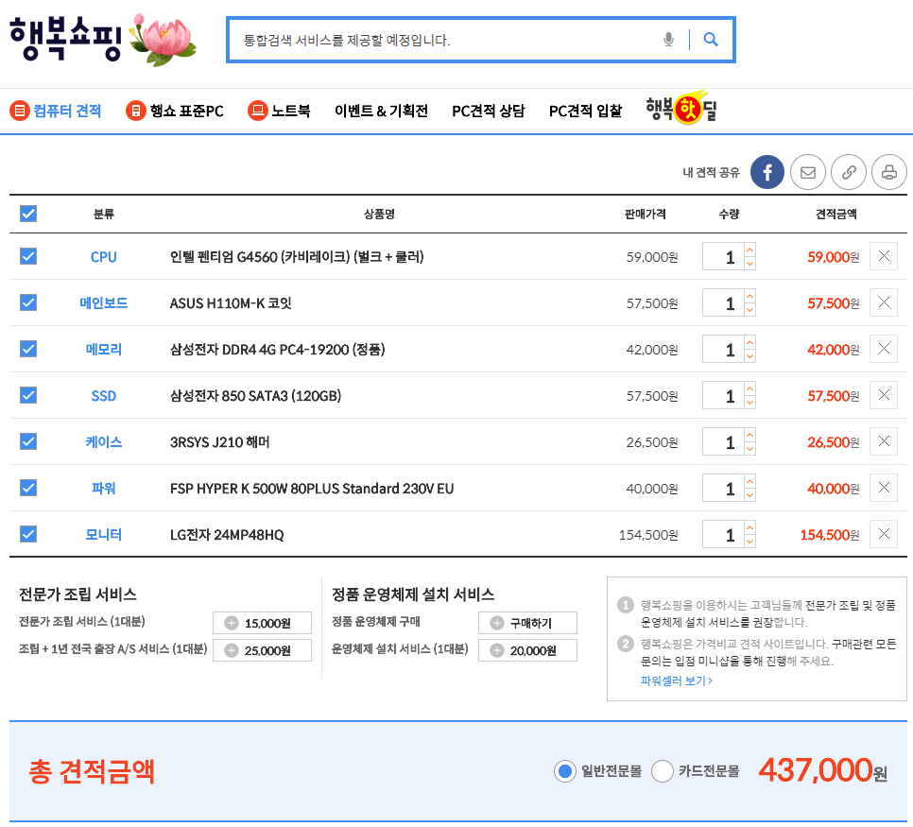Click the 구매하기 button for operating system
Screen dimensions: 913x827
point(527,623)
